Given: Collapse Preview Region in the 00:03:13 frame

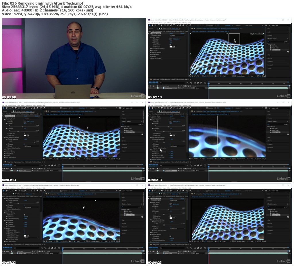Looking at the screenshot, I should pyautogui.click(x=5, y=120).
